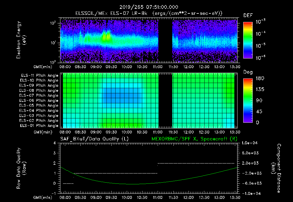
Task: Click the Raw Data Quality (Raw) axis label
Action: tap(21, 168)
